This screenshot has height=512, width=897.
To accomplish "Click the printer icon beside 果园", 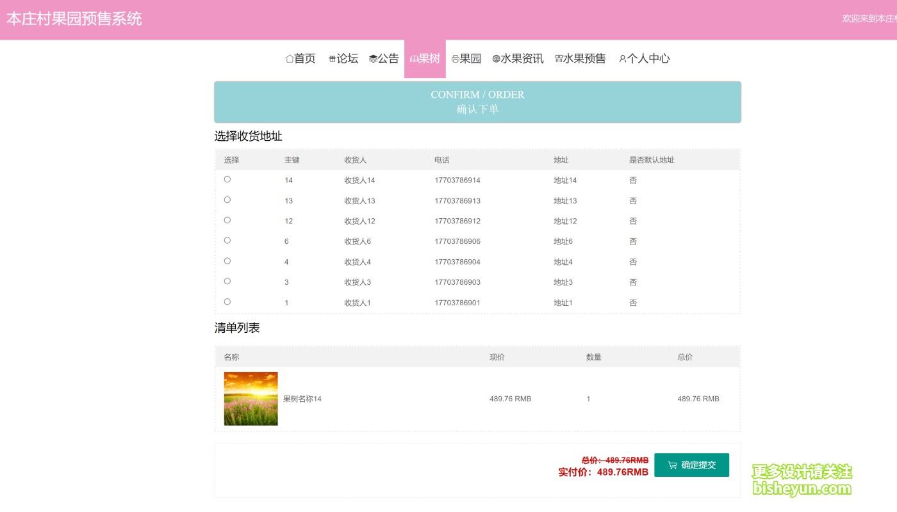I will pos(456,59).
